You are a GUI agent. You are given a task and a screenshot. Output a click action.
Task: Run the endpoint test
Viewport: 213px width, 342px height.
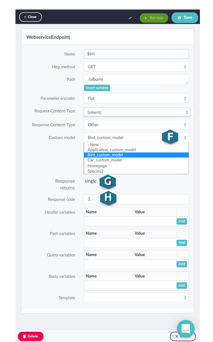click(x=154, y=18)
